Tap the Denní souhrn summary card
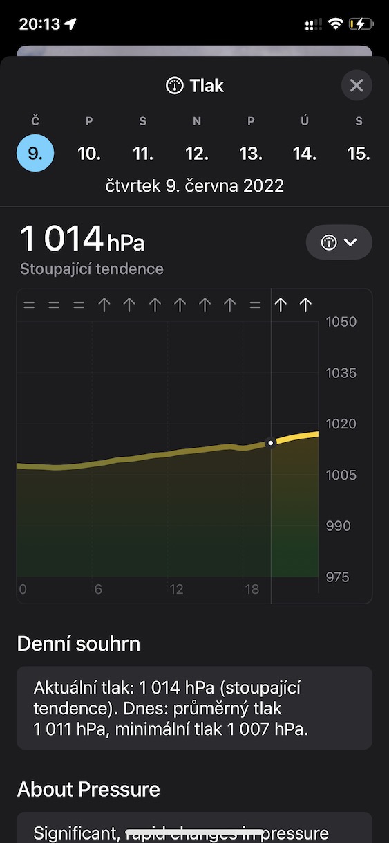 tap(194, 708)
